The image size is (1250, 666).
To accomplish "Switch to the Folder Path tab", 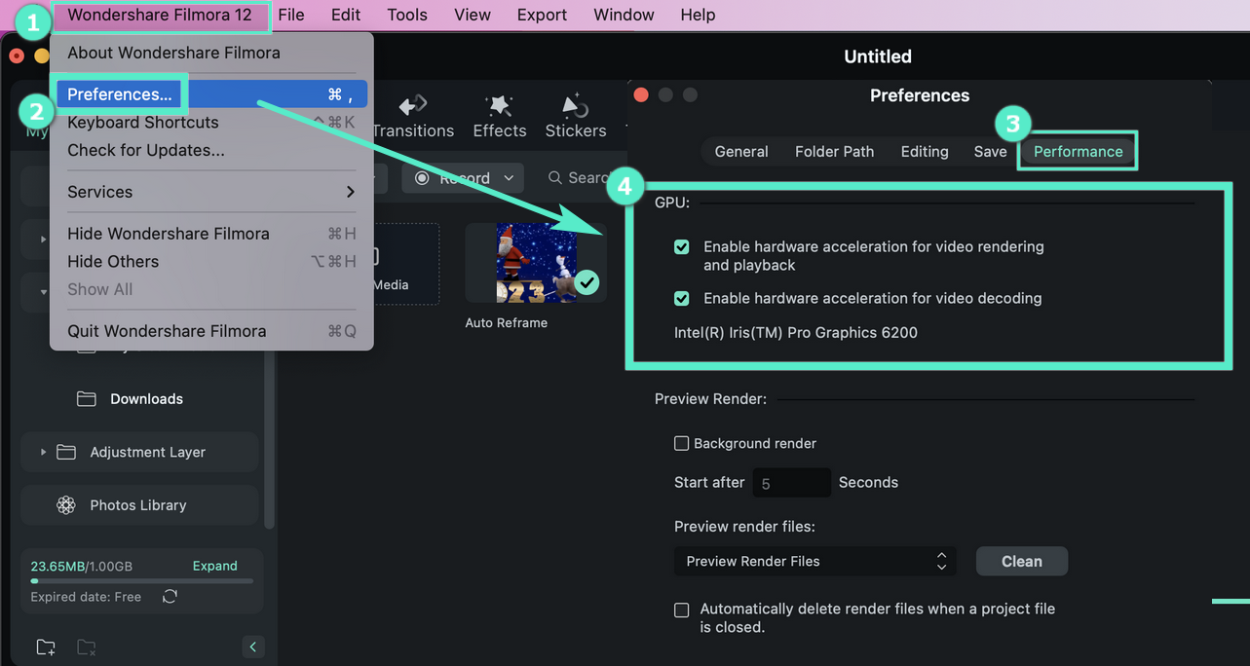I will [834, 152].
